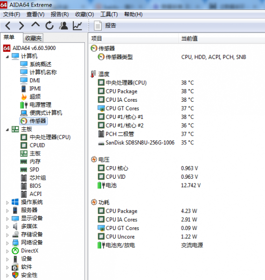
Task: Open the graph chart icon in toolbar
Action: [77, 26]
